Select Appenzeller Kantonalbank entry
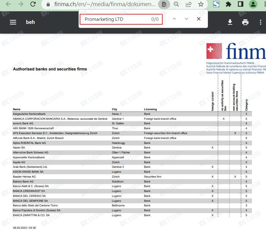Screen dimensions: 266x233 tap(29, 157)
